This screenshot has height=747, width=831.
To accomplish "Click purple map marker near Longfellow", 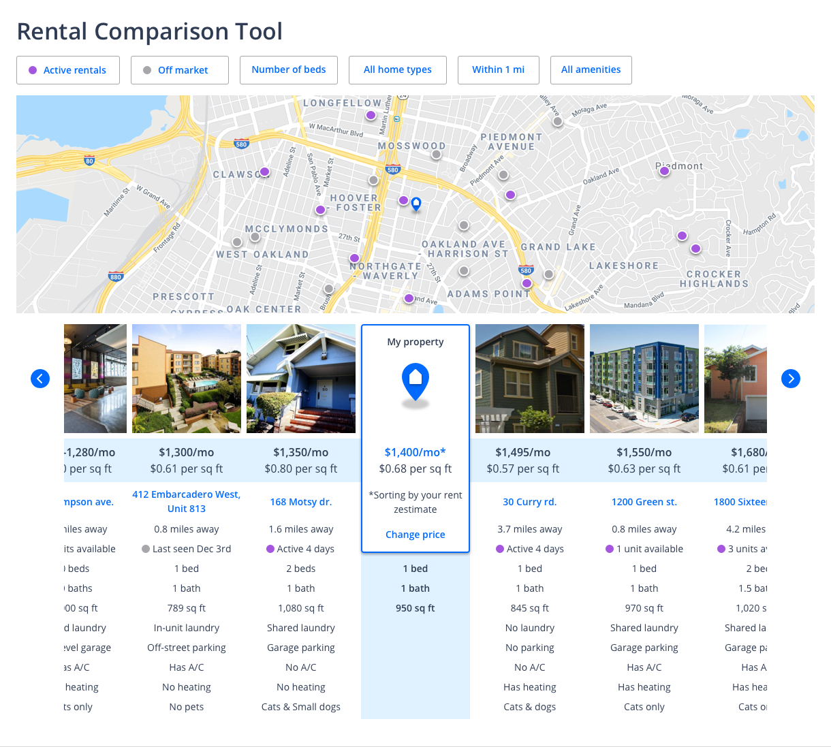I will tap(371, 115).
